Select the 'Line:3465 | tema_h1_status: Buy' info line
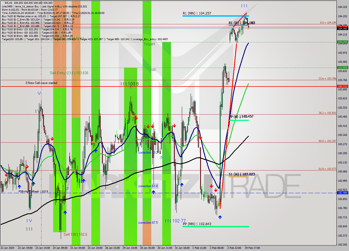 (44, 6)
